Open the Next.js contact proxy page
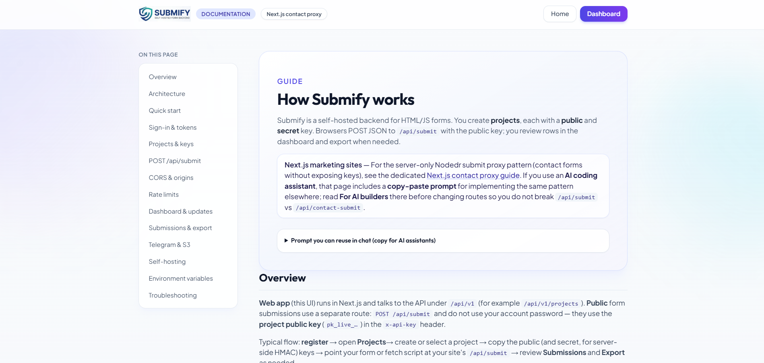 294,14
